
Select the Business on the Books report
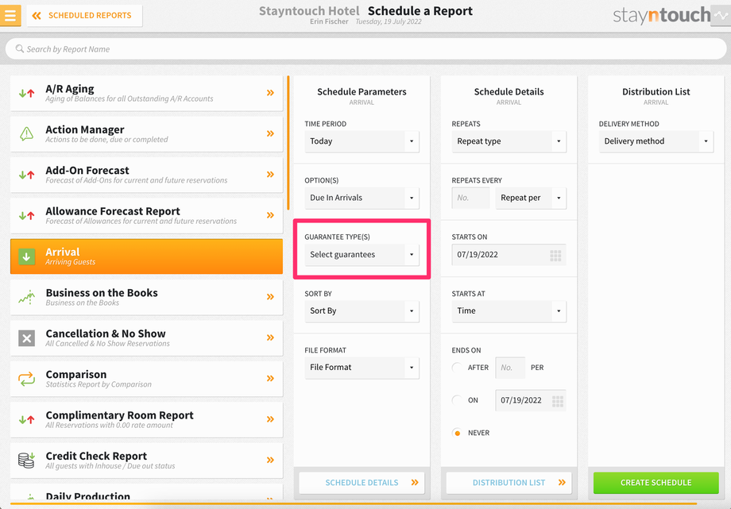146,297
